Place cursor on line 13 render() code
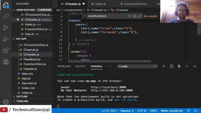This screenshot has height=113, width=201. (x=78, y=51)
